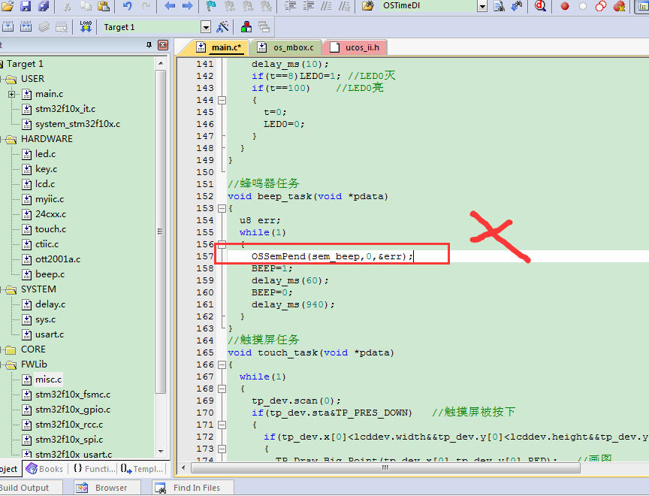Click the next bookmark flag icon

[x=248, y=6]
